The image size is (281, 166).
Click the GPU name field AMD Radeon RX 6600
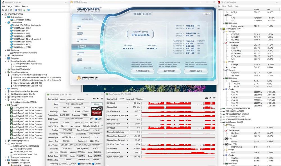click(74, 104)
